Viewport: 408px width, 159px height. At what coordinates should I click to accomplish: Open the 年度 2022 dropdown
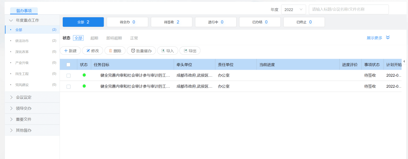293,10
